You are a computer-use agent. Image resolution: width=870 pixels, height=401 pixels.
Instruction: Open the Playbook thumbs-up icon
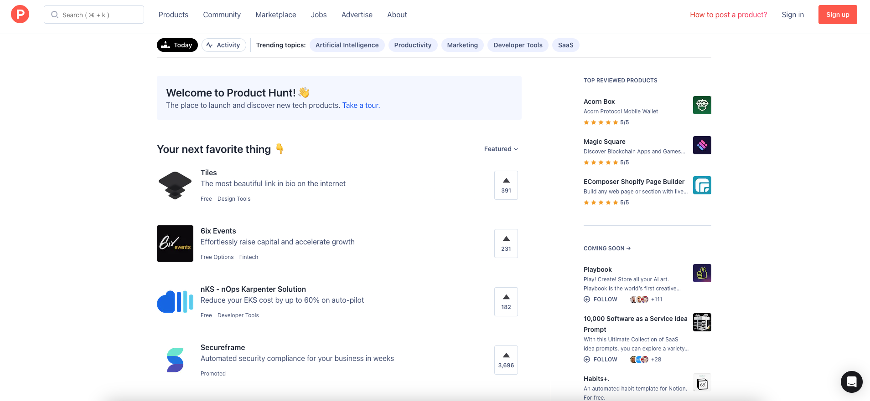click(x=702, y=273)
